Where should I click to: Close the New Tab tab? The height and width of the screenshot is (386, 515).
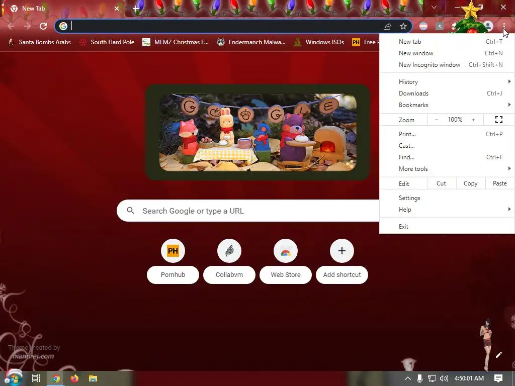point(117,9)
